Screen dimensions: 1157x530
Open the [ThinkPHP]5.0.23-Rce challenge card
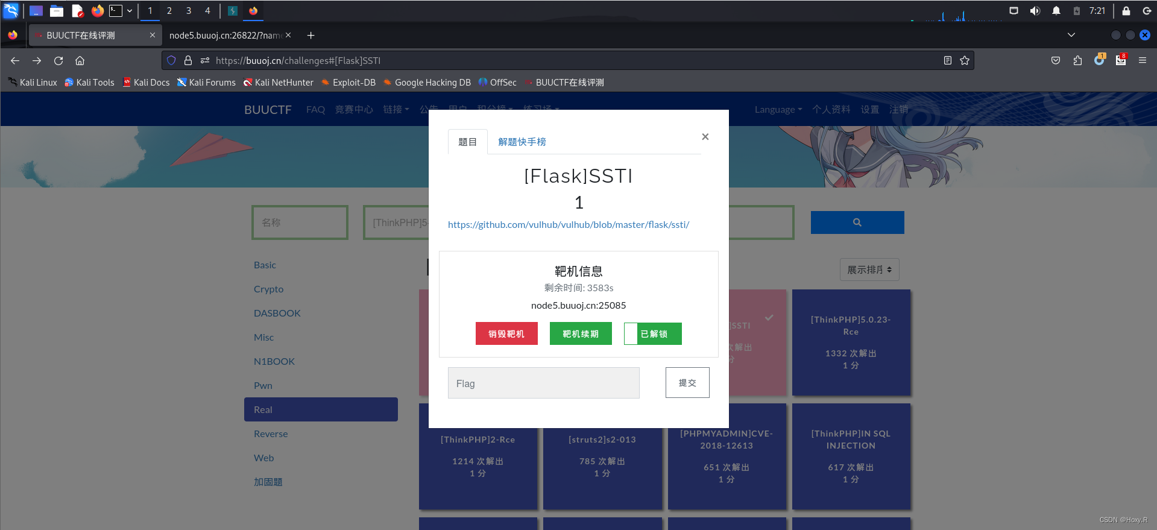pos(851,342)
